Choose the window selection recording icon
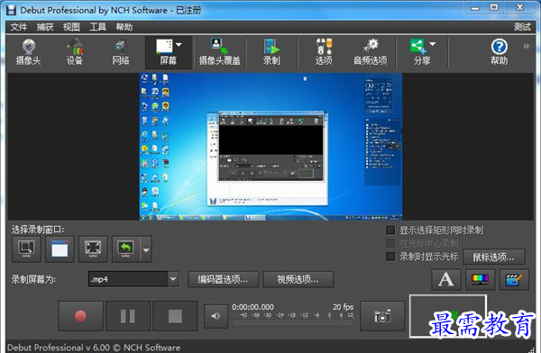The width and height of the screenshot is (541, 353). [60, 249]
